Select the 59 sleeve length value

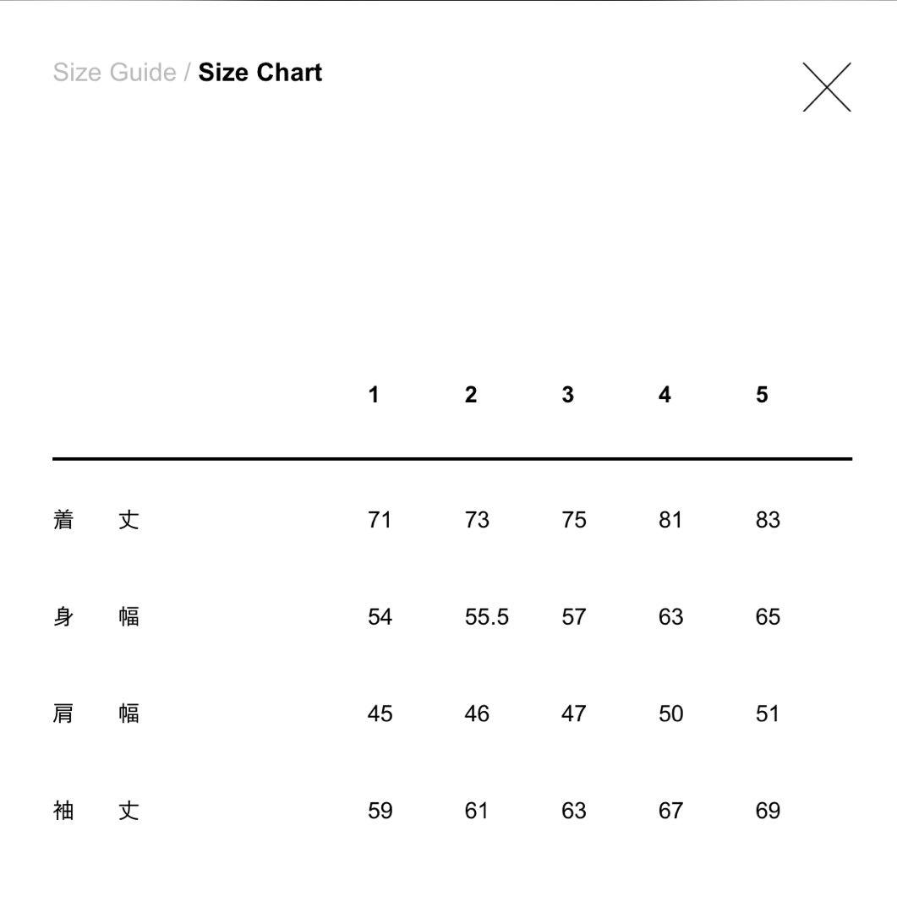(380, 812)
